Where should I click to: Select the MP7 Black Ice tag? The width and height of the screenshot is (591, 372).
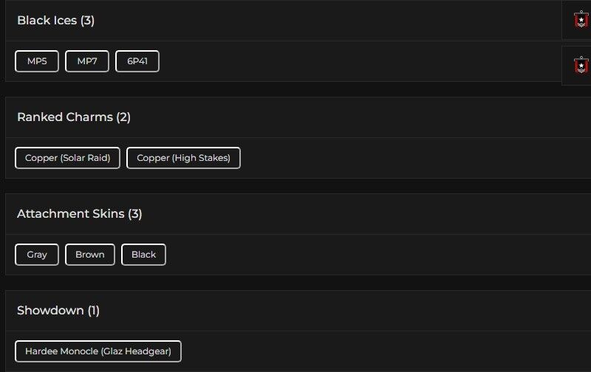[87, 61]
